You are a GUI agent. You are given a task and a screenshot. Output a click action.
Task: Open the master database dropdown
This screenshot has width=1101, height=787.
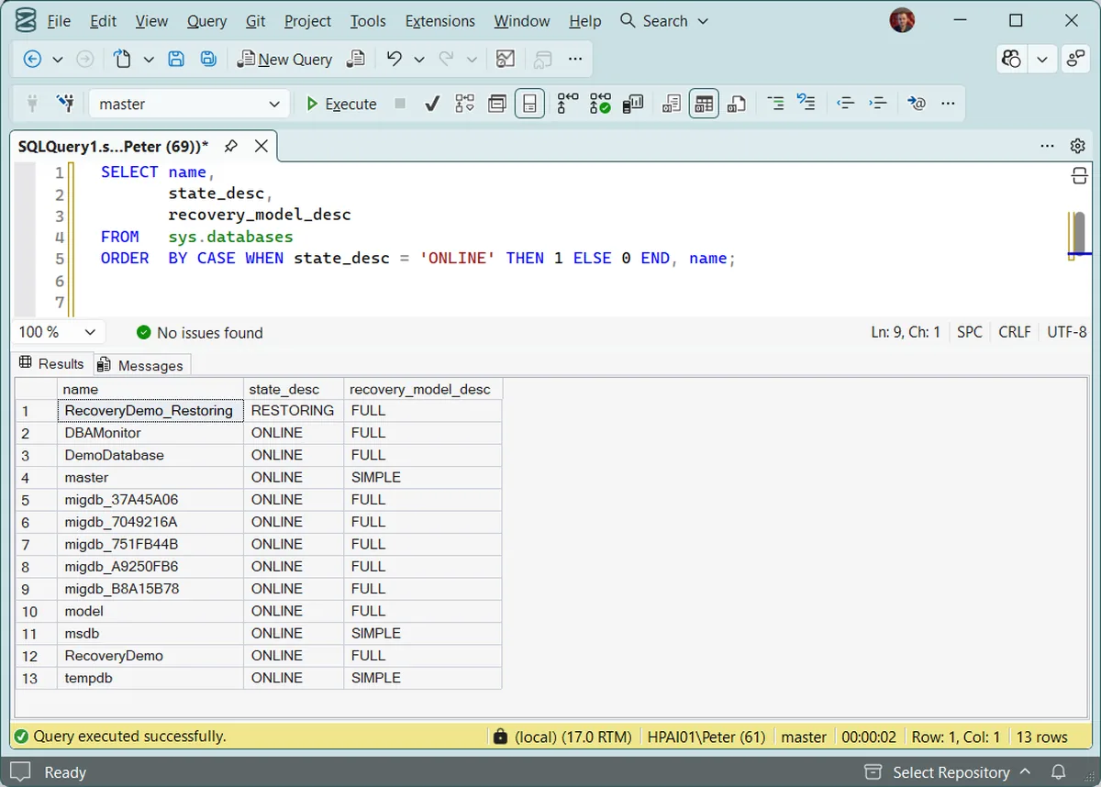[x=188, y=104]
